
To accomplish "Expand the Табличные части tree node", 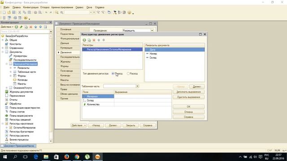I will (x=11, y=72).
